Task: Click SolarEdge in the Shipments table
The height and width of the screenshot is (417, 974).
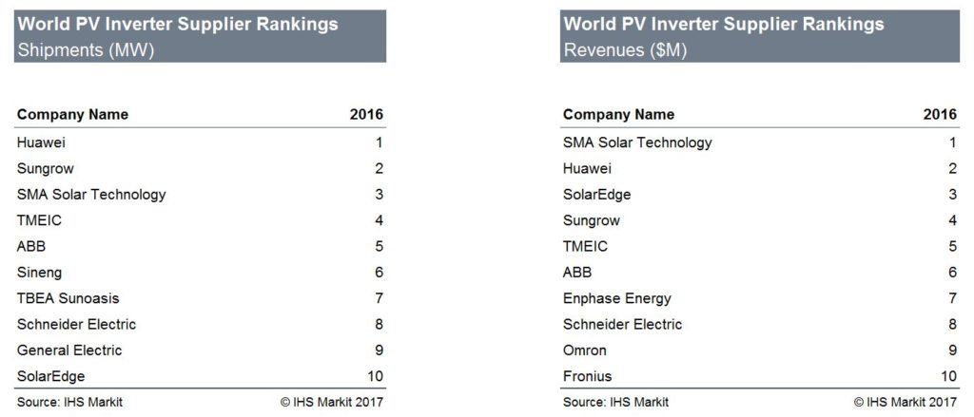Action: tap(51, 376)
